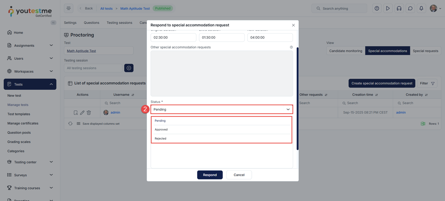Switch to the Special requests view

425,51
